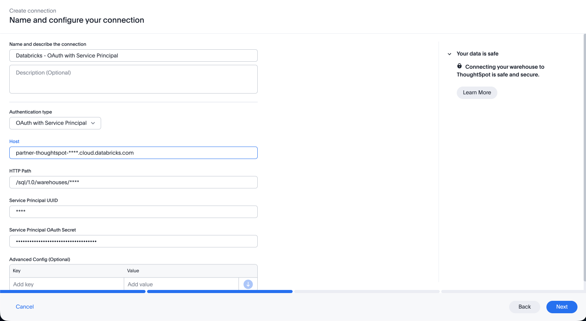Click the add-row arrow icon in Advanced Config

click(248, 284)
